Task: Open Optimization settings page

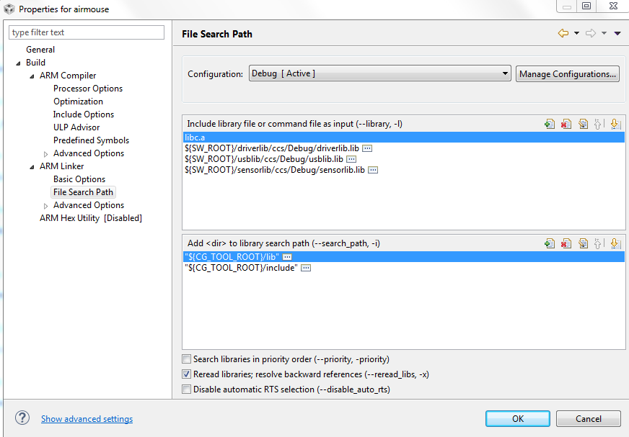Action: [x=78, y=102]
